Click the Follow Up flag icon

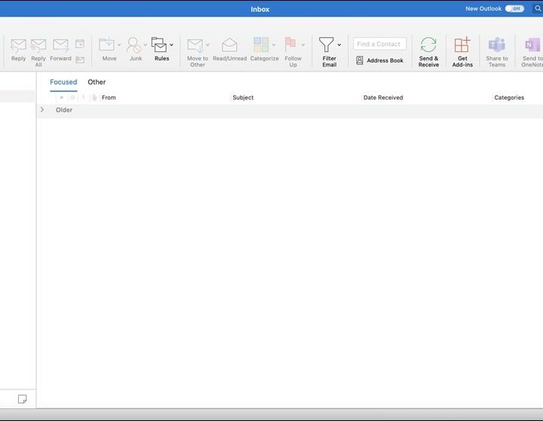pyautogui.click(x=290, y=45)
